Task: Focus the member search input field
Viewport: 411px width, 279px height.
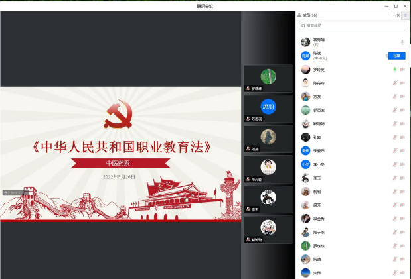Action: [353, 26]
